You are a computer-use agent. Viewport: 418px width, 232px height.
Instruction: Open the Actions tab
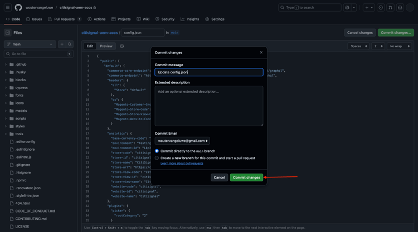(x=96, y=19)
